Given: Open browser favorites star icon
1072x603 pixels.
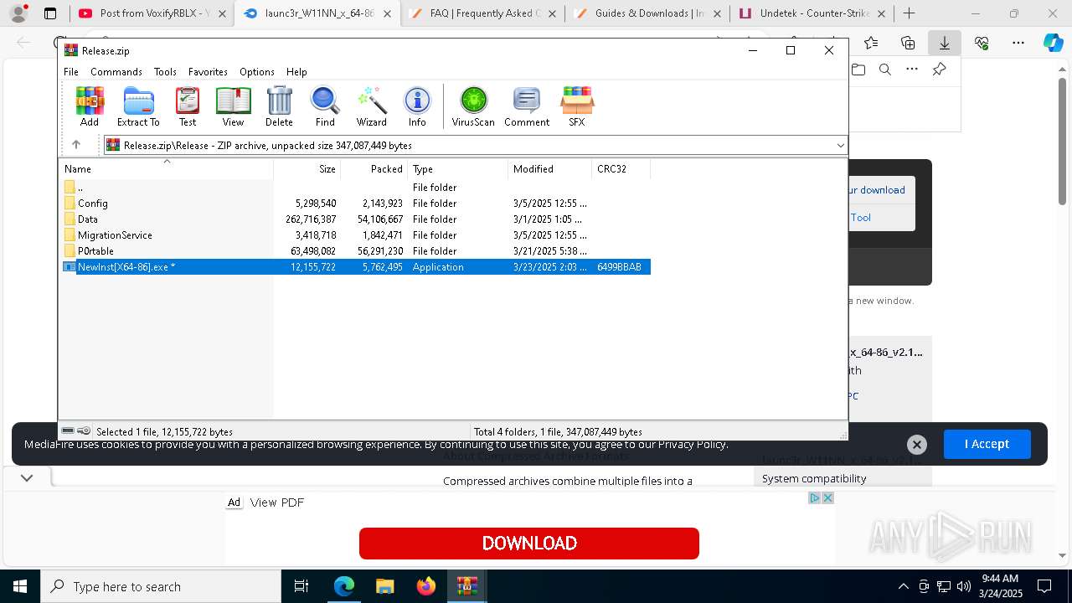Looking at the screenshot, I should click(x=871, y=43).
